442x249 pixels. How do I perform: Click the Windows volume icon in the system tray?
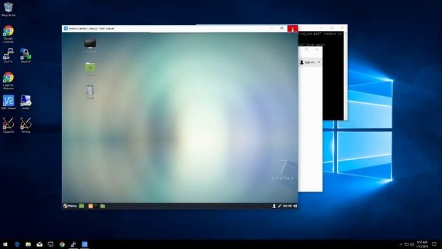click(412, 244)
